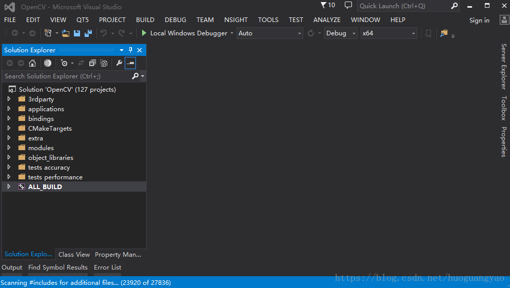Screen dimensions: 510x288
Task: Click the account avatar icon
Action: click(504, 20)
